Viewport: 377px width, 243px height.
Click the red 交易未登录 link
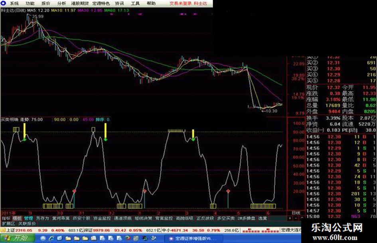180,3
